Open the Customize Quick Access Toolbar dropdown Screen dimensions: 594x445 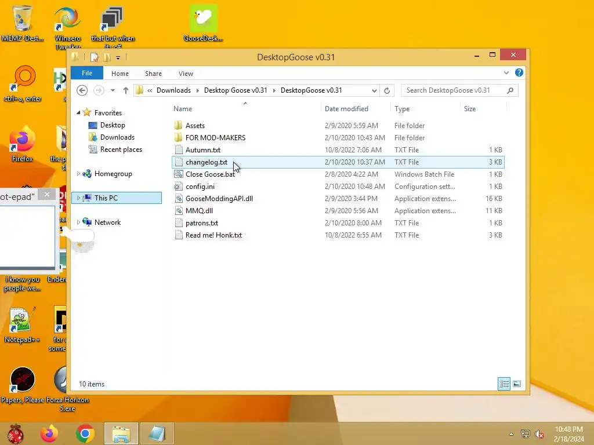(x=118, y=58)
